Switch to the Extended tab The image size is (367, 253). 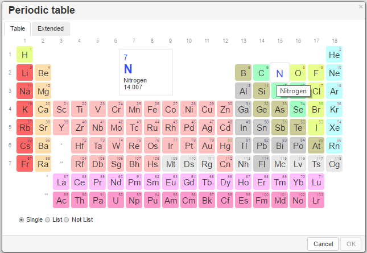[51, 28]
